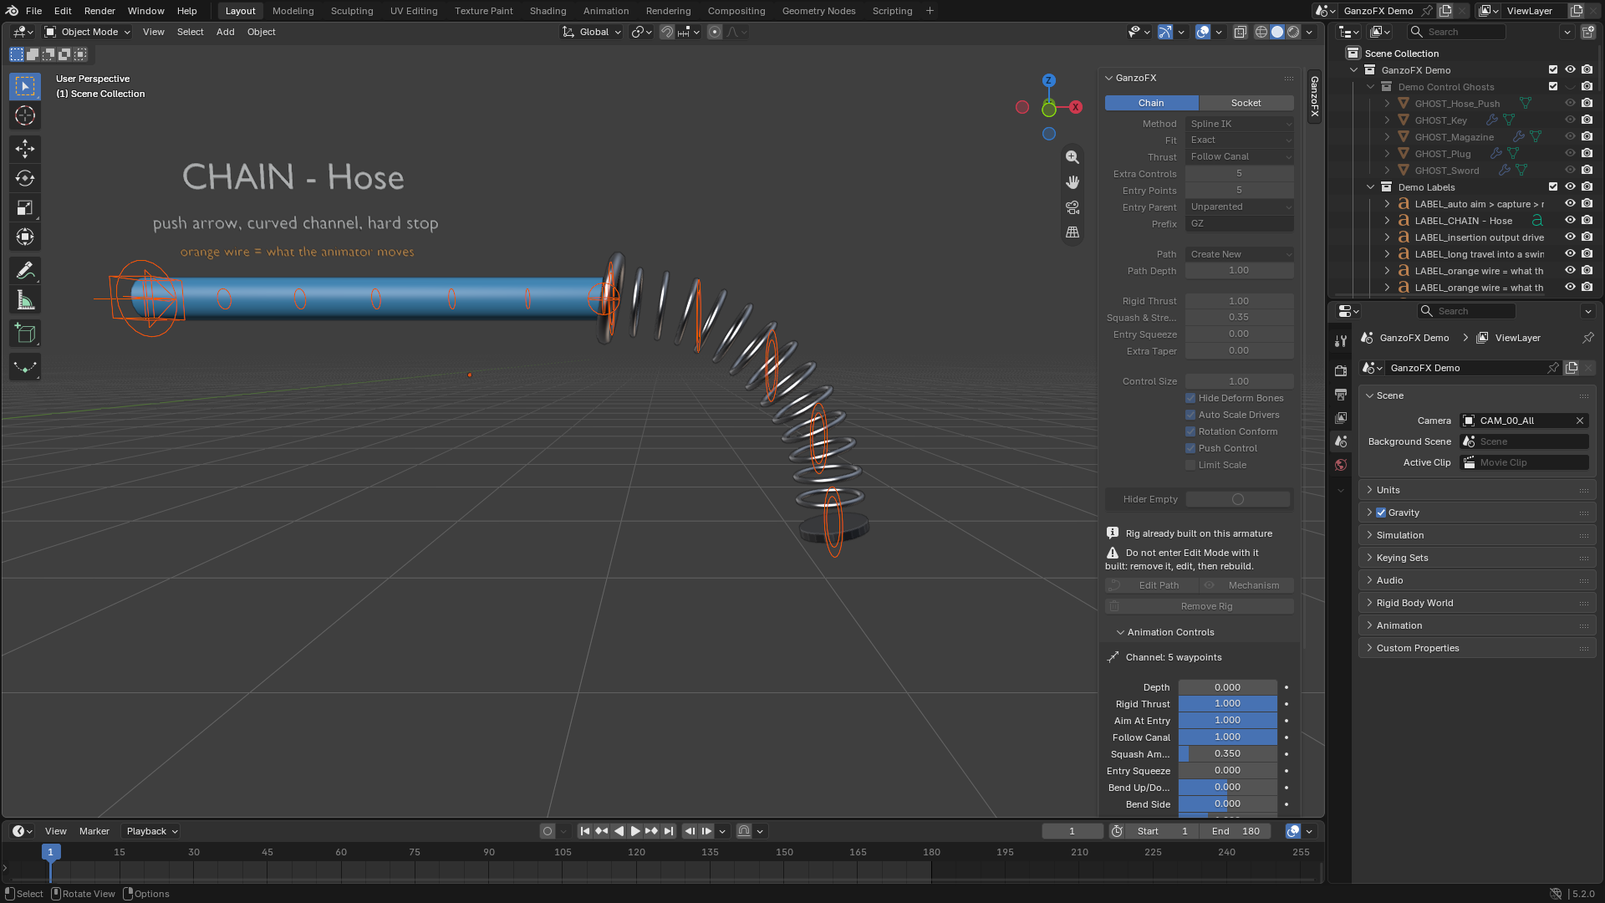1605x903 pixels.
Task: Open the timeline Playback popover
Action: pyautogui.click(x=151, y=831)
